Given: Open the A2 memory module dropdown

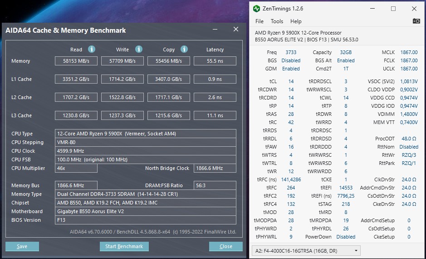Looking at the screenshot, I should 306,250.
